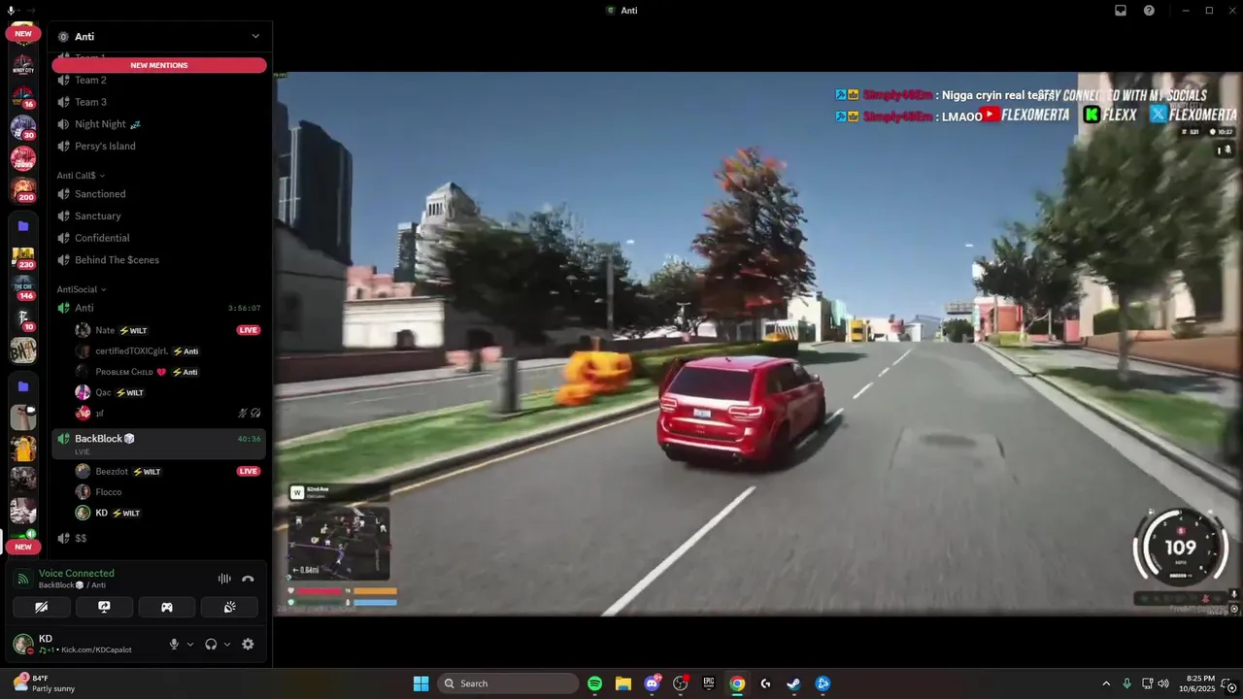The image size is (1243, 699).
Task: Click the taskbar Search box
Action: coord(510,683)
